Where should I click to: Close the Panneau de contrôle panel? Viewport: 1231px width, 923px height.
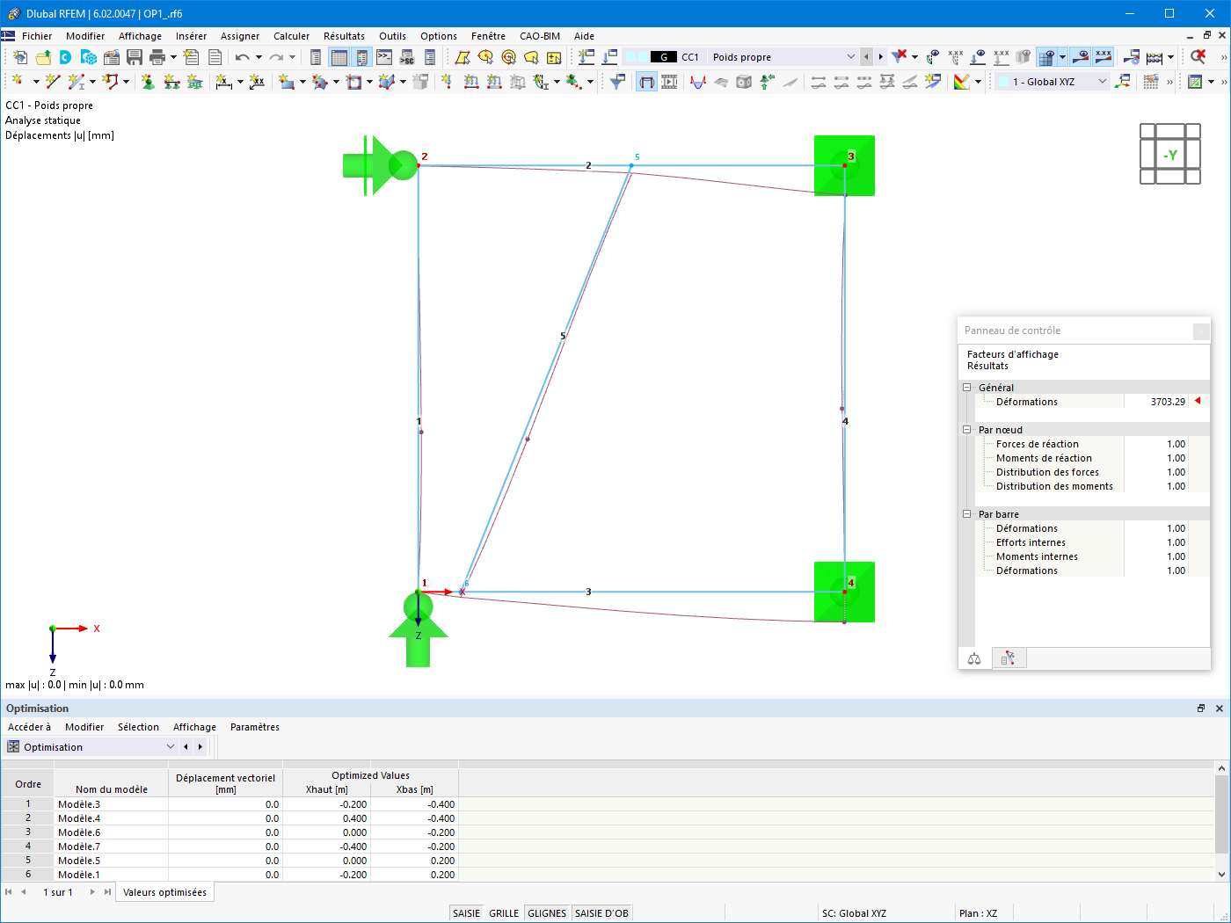tap(1201, 331)
